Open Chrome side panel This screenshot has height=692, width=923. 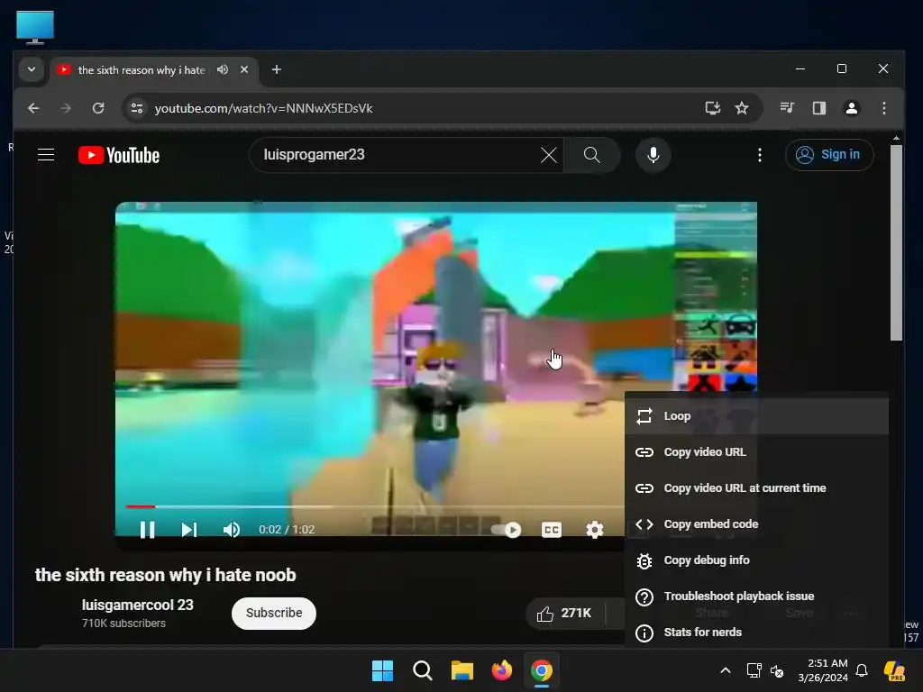tap(818, 108)
